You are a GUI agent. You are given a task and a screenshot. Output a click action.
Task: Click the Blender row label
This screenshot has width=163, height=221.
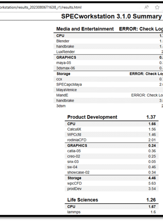(63, 41)
